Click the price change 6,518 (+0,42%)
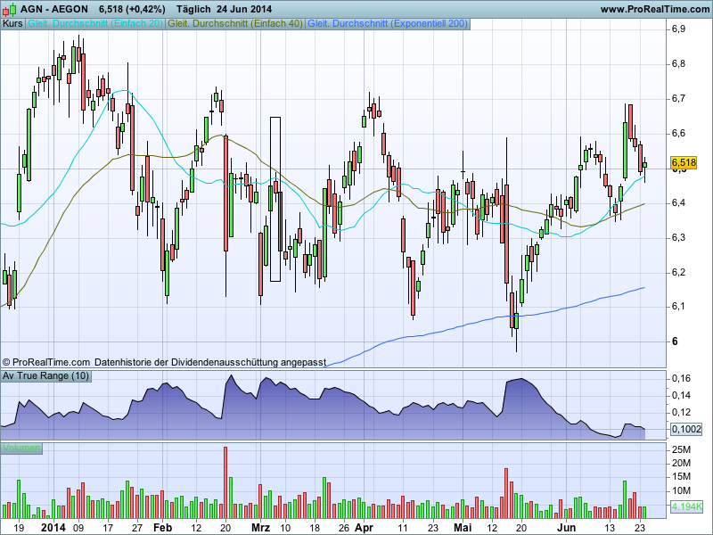Viewport: 713px width, 535px height. (132, 9)
